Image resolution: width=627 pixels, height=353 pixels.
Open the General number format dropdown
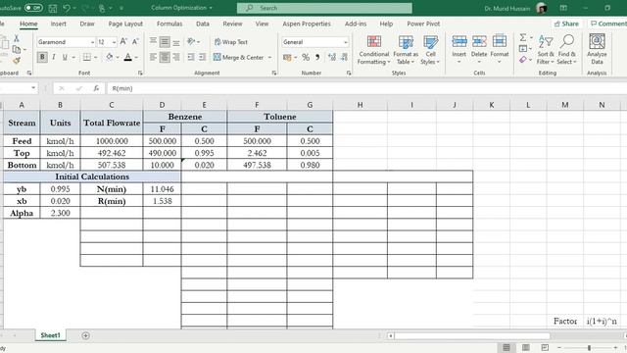click(346, 42)
